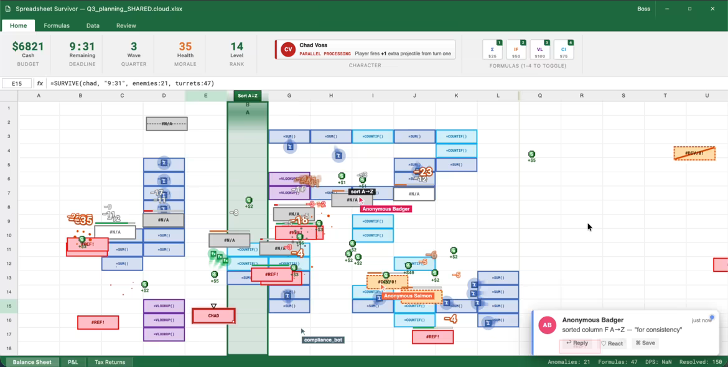Open the Formulas ribbon tab
728x367 pixels.
(57, 26)
